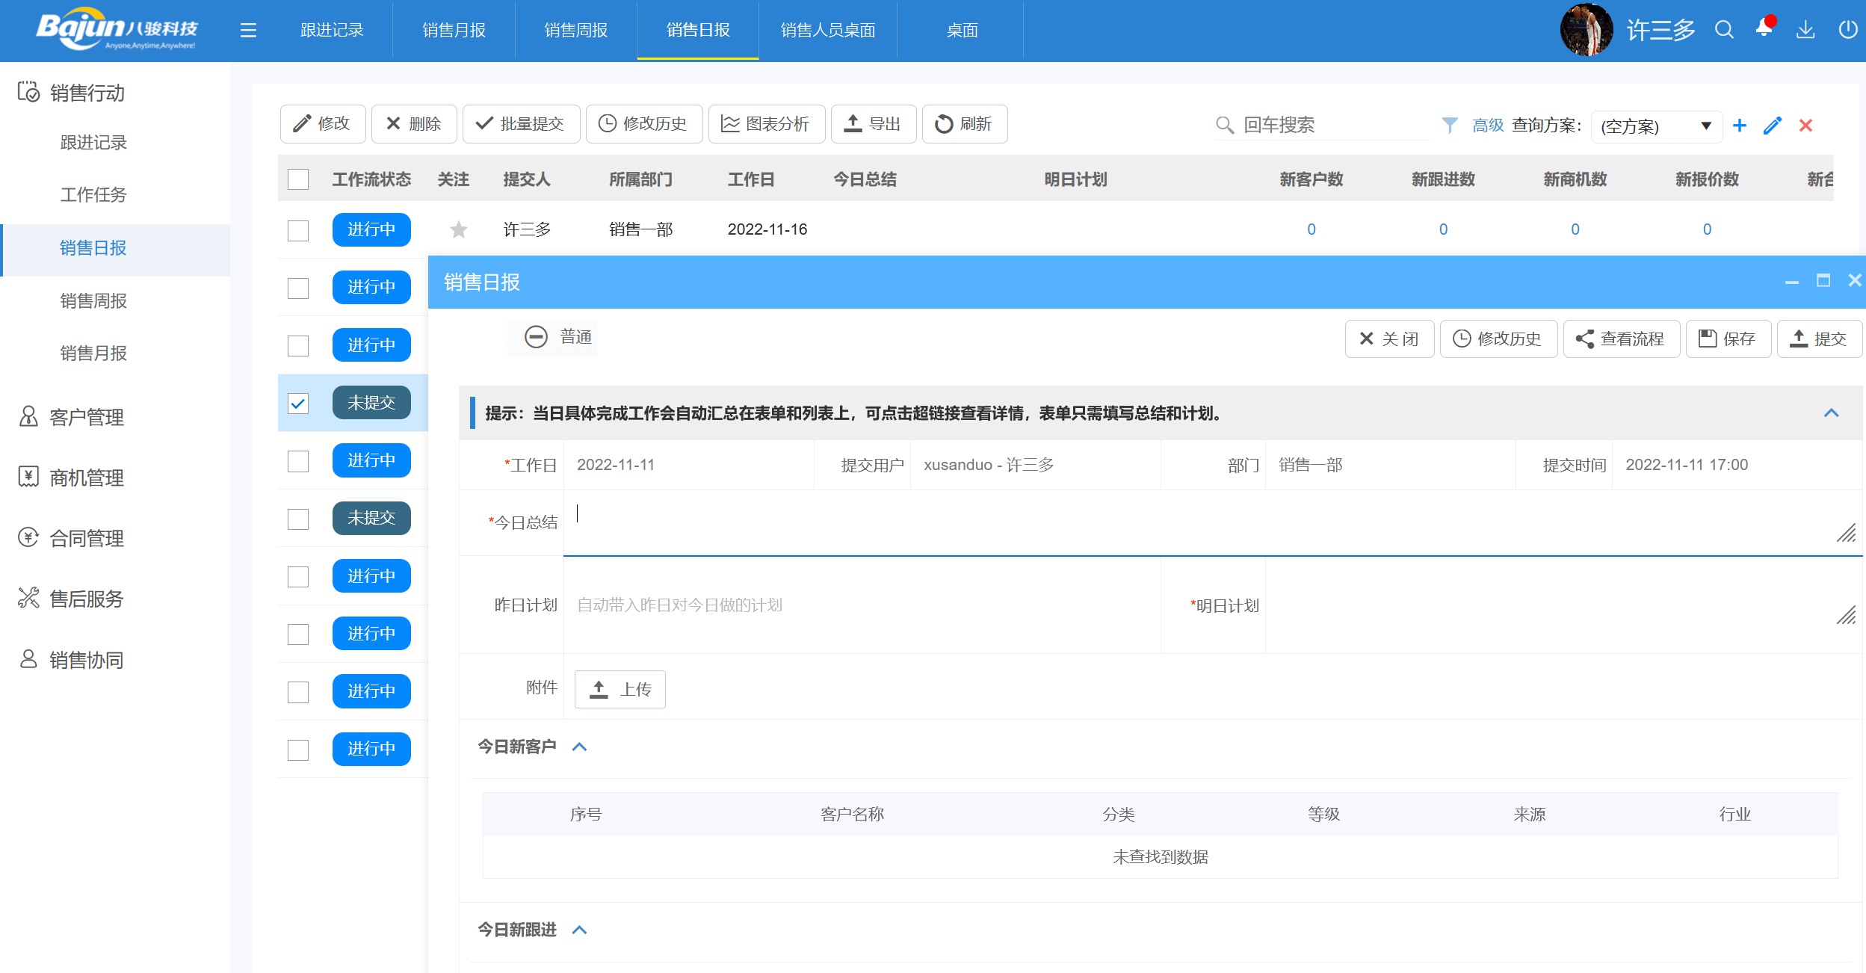Open the 查询方案 空方案 dropdown
Image resolution: width=1866 pixels, height=973 pixels.
pos(1658,126)
